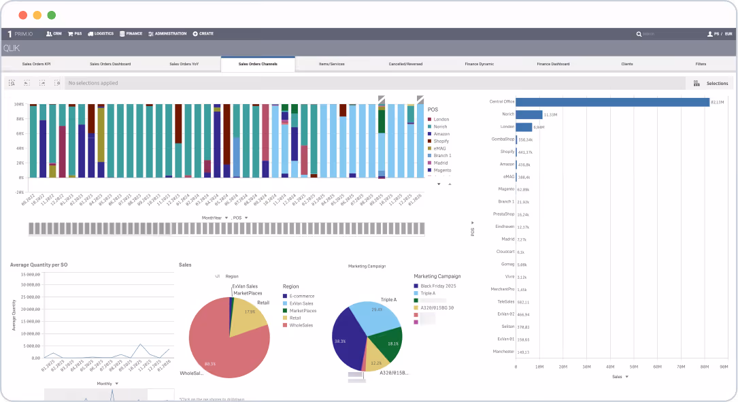This screenshot has width=738, height=402.
Task: Switch to Items/Services tab
Action: 332,64
